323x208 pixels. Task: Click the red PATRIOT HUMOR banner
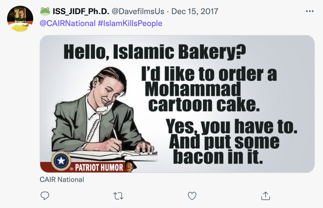(98, 167)
